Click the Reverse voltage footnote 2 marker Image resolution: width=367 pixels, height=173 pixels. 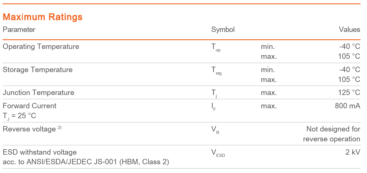point(60,127)
